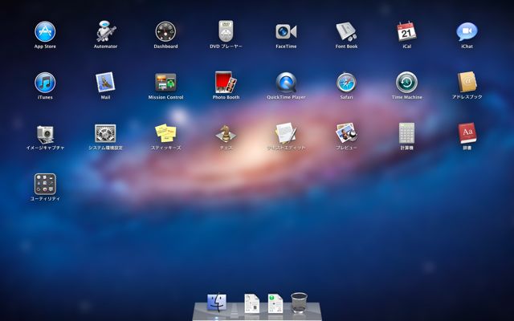Launch the Preview app (プレビュー)

click(x=346, y=133)
